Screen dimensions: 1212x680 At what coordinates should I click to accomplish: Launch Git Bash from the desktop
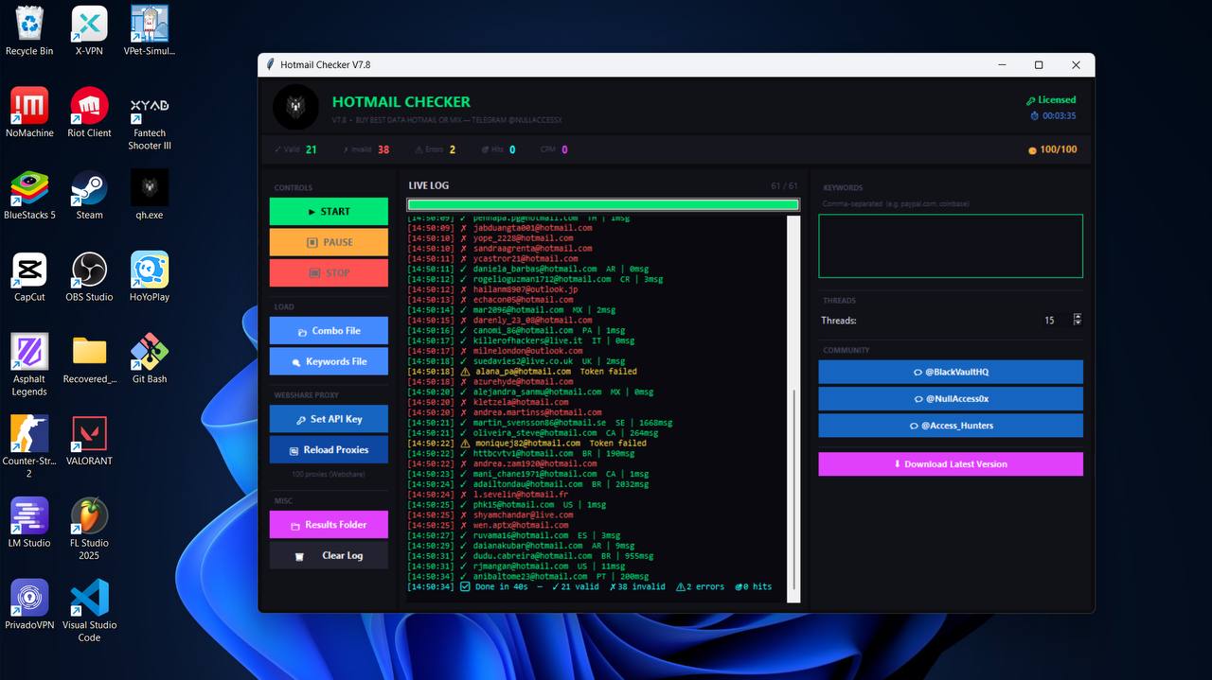pyautogui.click(x=149, y=359)
